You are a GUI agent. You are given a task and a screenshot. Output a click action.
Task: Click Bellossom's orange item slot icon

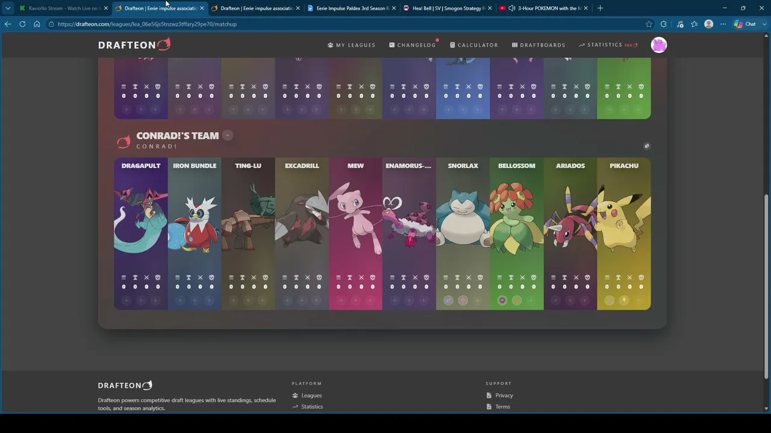[x=516, y=300]
